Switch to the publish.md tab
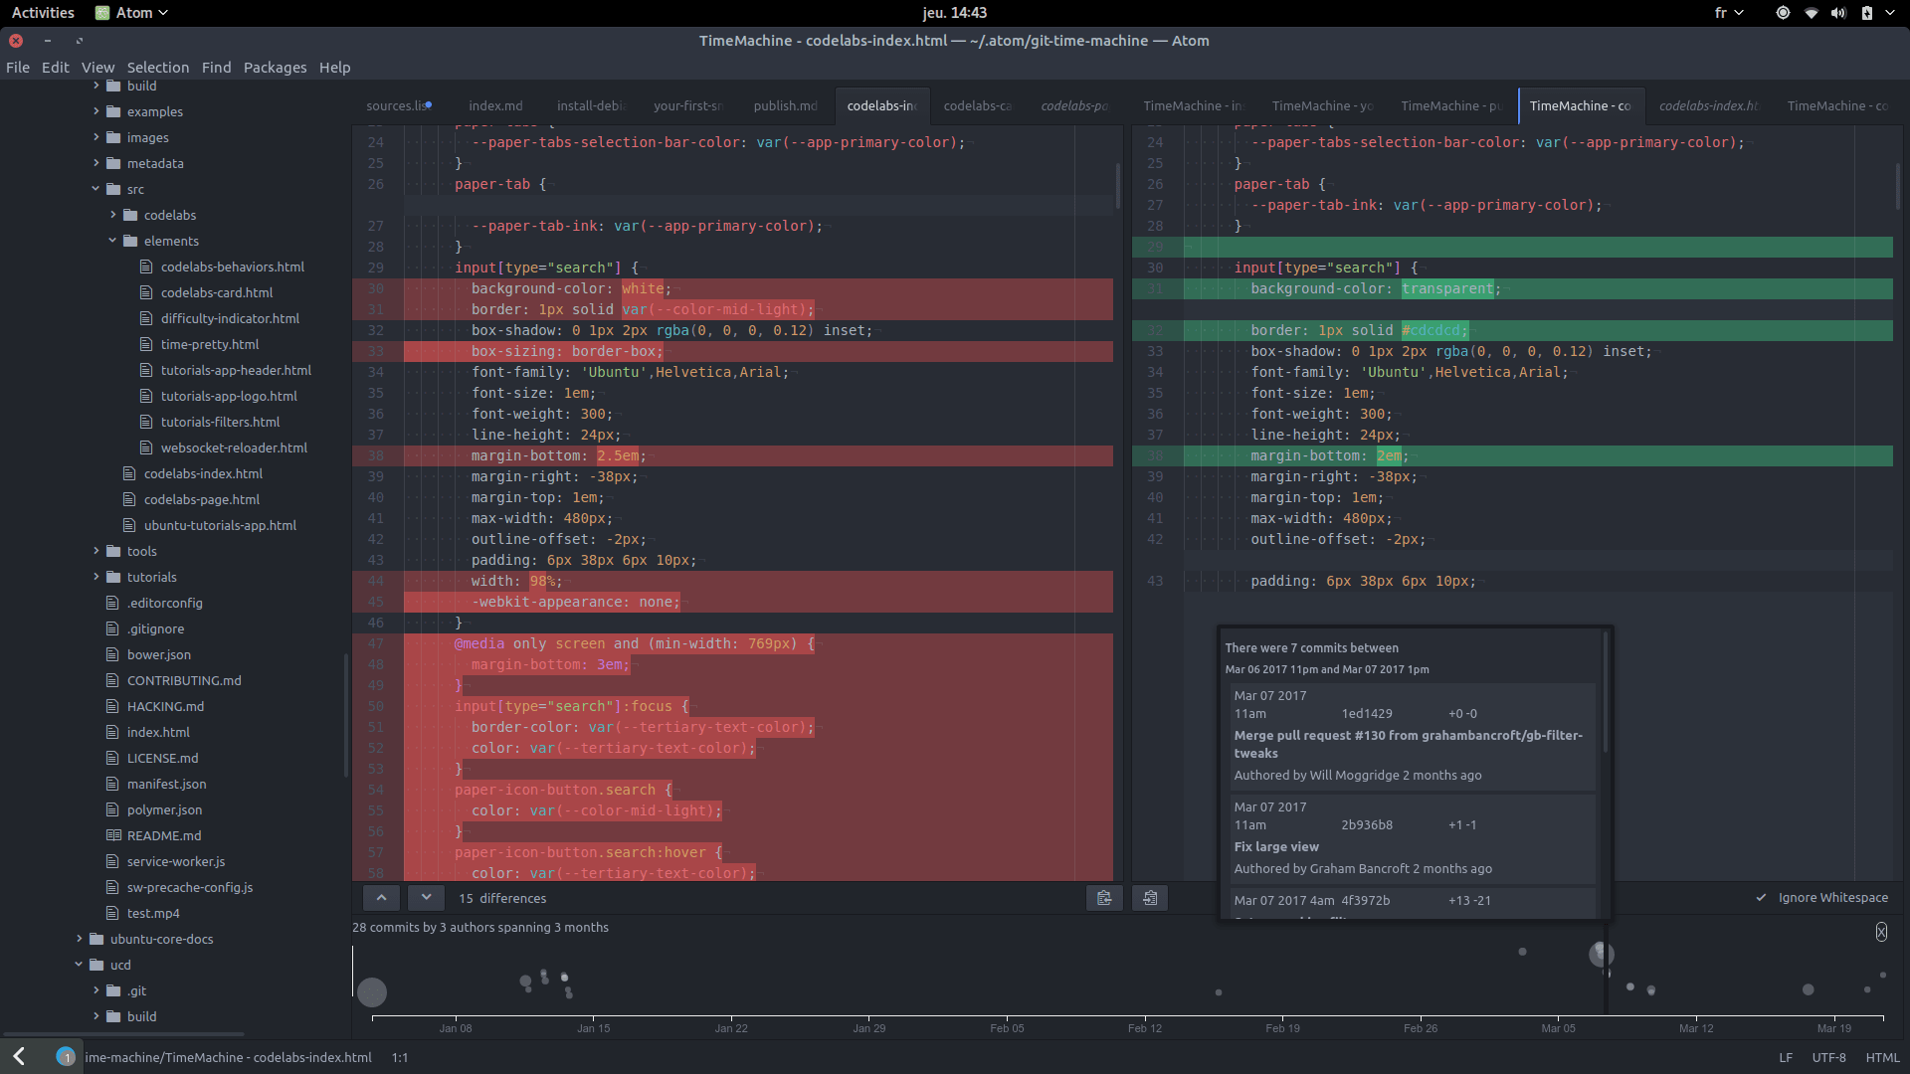 tap(784, 105)
